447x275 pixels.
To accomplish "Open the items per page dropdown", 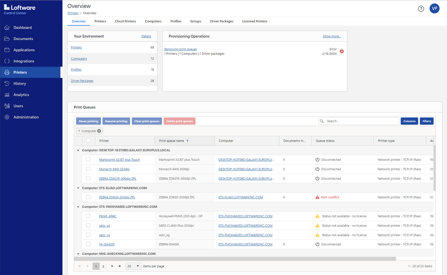I will click(133, 266).
